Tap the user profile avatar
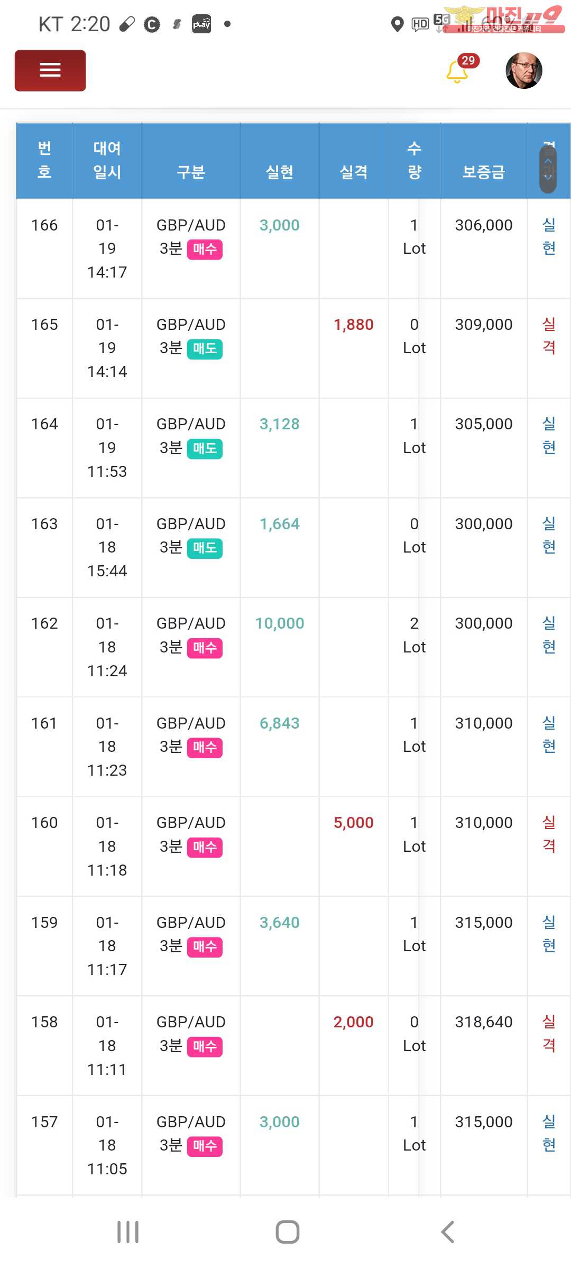 point(523,70)
